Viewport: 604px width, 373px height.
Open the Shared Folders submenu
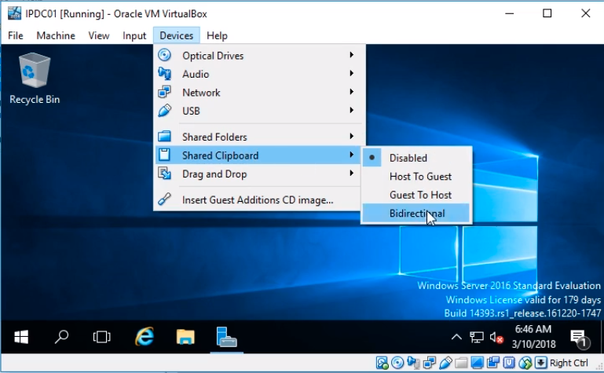pyautogui.click(x=259, y=137)
